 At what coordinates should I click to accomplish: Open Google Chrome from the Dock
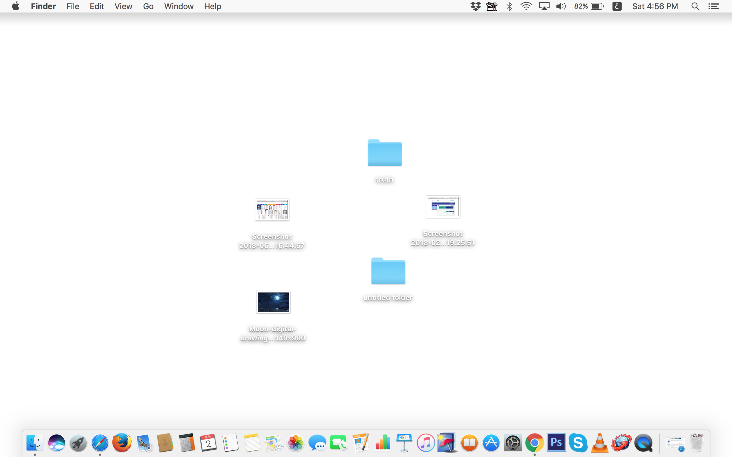click(534, 443)
